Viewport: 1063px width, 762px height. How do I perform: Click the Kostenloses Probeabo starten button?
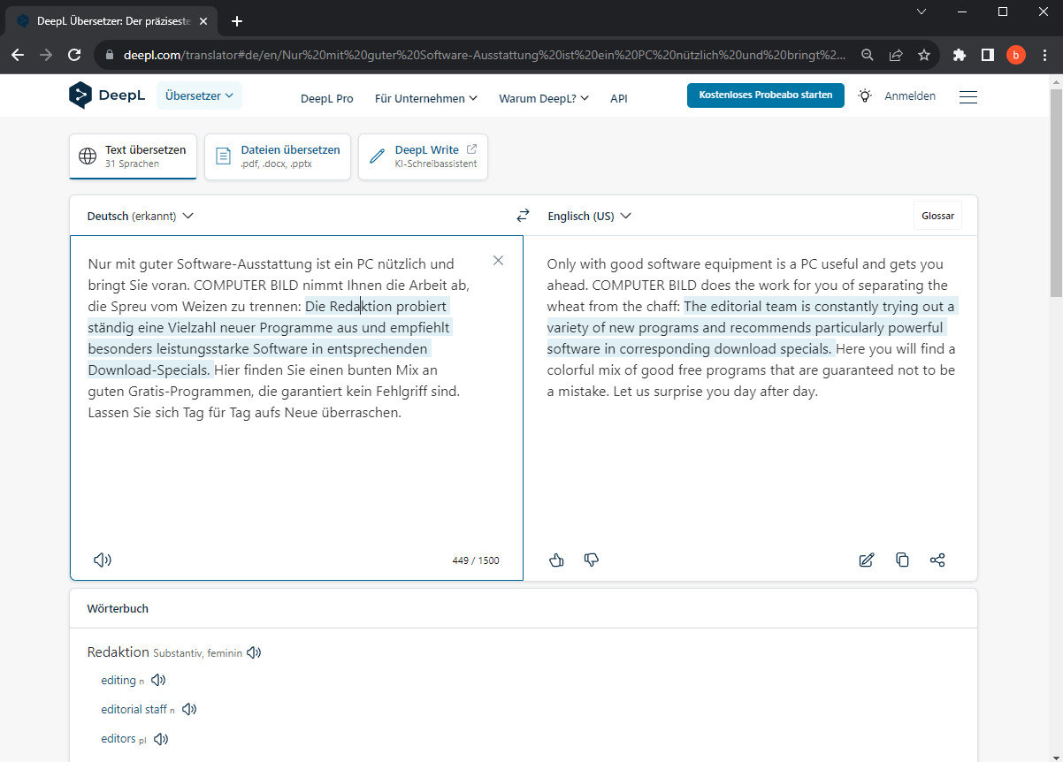pyautogui.click(x=765, y=95)
